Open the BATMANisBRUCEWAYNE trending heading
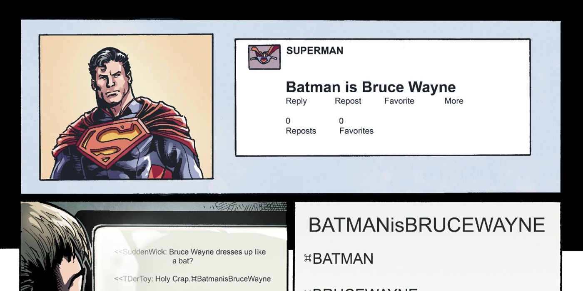The height and width of the screenshot is (291, 583). [x=426, y=225]
